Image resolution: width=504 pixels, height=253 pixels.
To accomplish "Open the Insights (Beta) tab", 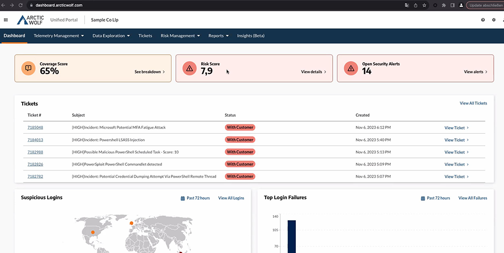I will click(x=250, y=36).
